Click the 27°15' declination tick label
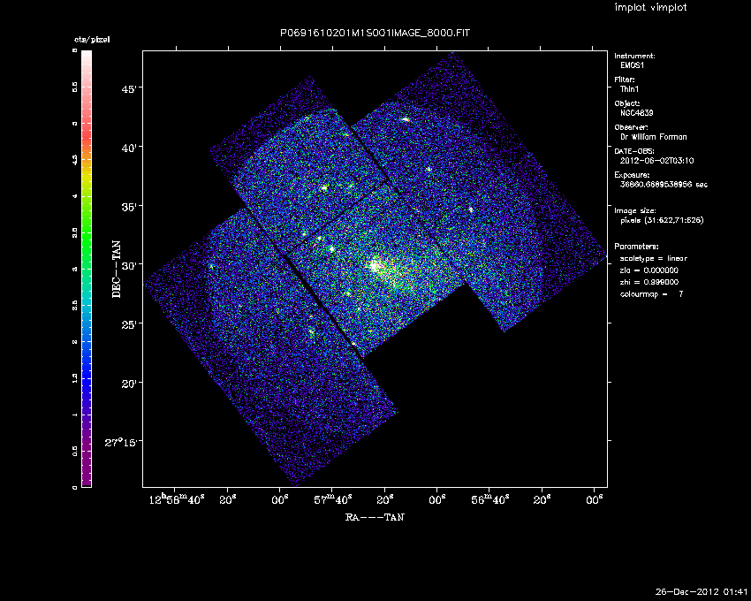 click(121, 442)
